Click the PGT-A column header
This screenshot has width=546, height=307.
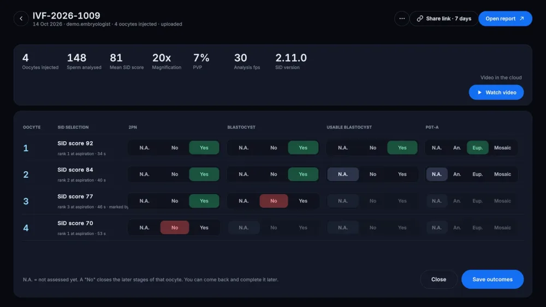point(432,127)
